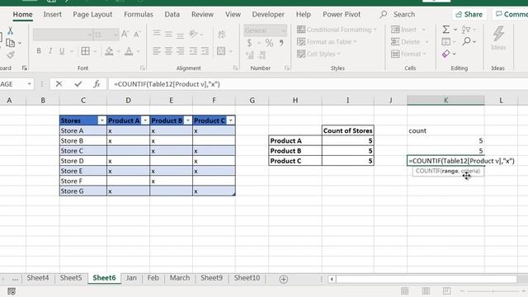
Task: Click the Share button
Action: click(x=469, y=15)
